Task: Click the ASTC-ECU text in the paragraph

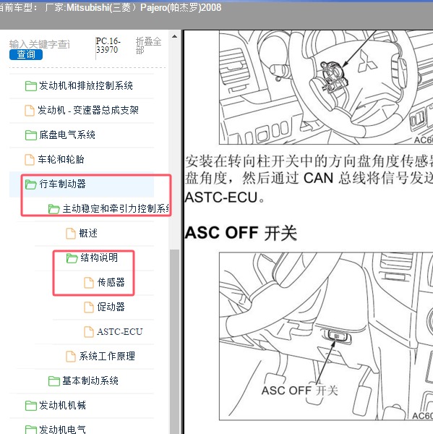Action: [x=221, y=198]
